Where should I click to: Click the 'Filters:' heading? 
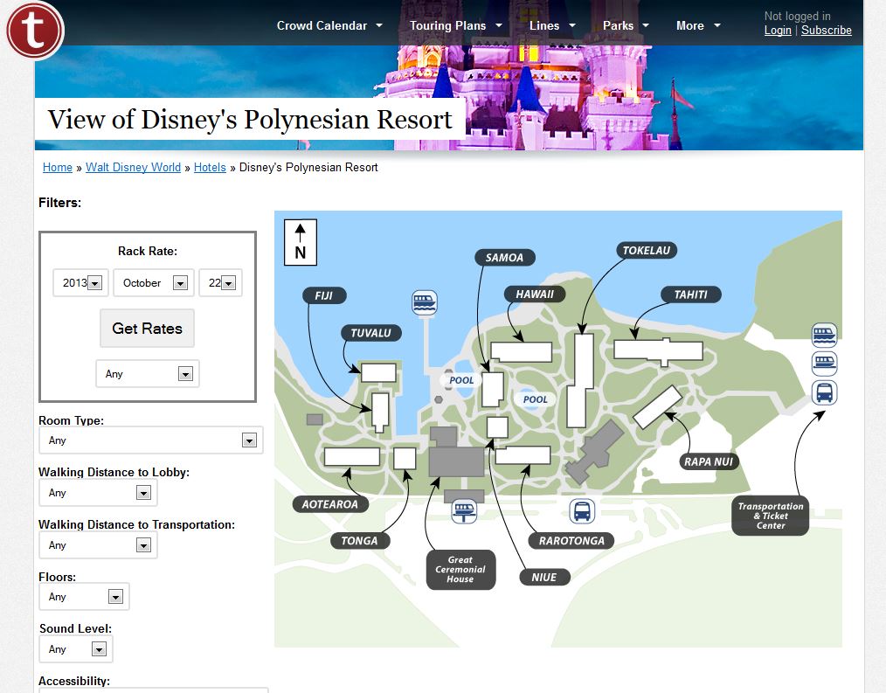[x=60, y=203]
